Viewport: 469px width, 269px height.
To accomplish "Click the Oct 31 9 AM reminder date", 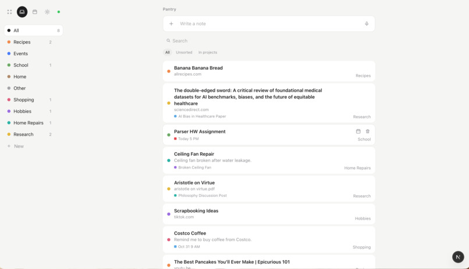I will click(187, 246).
